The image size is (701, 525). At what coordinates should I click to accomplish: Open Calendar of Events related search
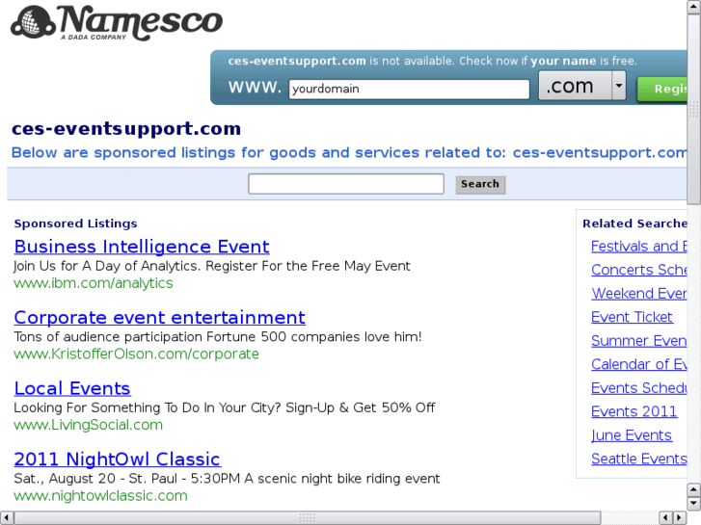pos(639,364)
